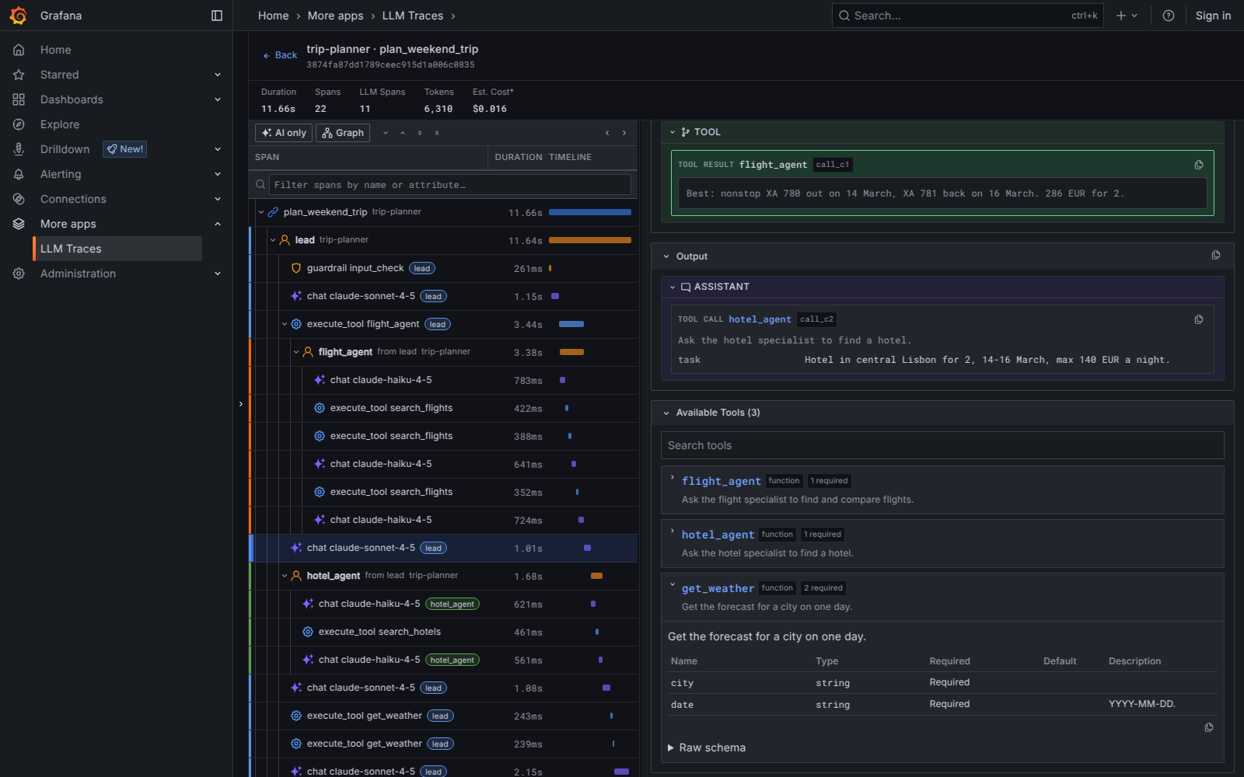Click the Home house icon in sidebar
The width and height of the screenshot is (1244, 777).
19,50
